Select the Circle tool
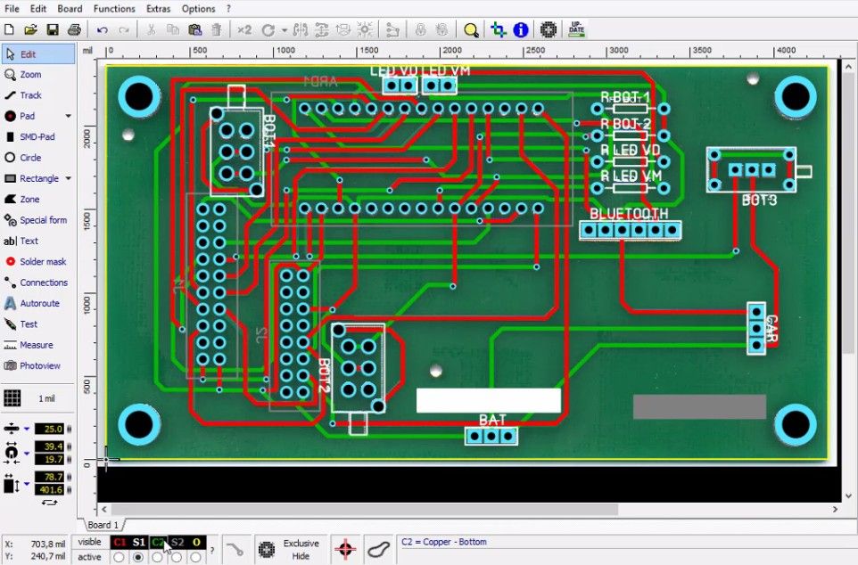The image size is (858, 565). [38, 158]
